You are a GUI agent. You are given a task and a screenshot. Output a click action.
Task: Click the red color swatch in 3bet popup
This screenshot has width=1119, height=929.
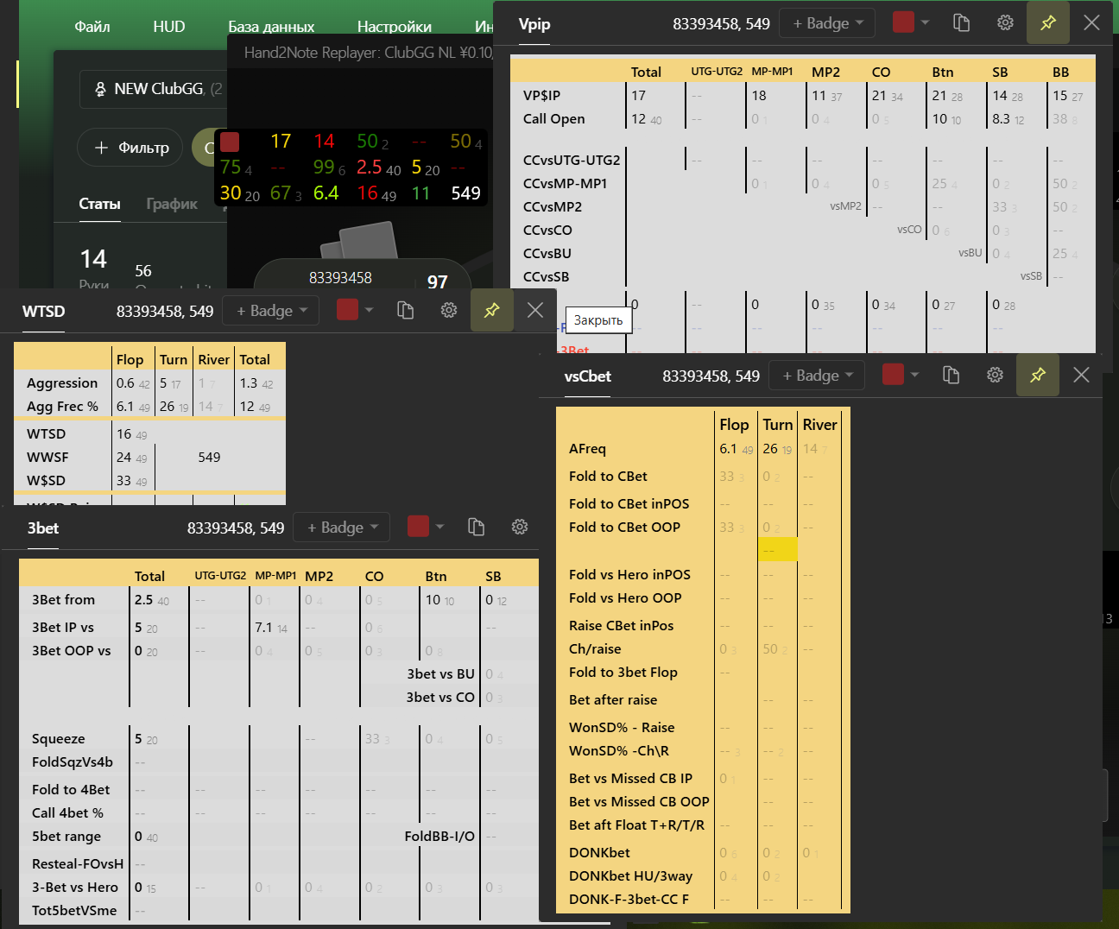(x=418, y=527)
